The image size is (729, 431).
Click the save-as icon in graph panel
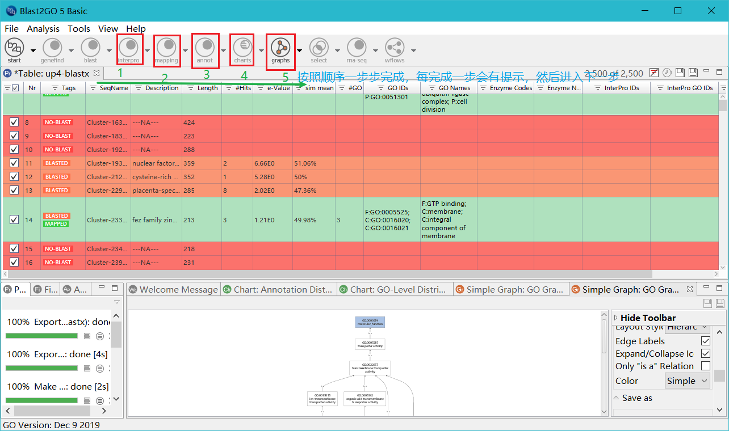(x=719, y=303)
